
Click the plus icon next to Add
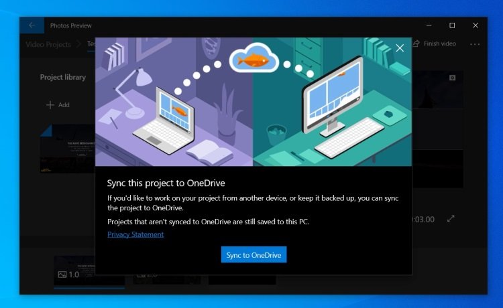[x=50, y=104]
